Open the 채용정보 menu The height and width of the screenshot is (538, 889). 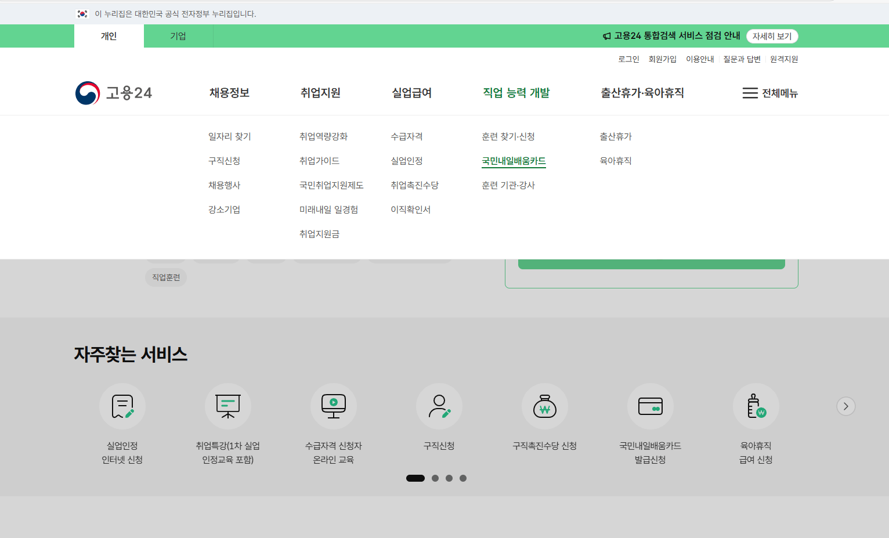click(x=229, y=92)
